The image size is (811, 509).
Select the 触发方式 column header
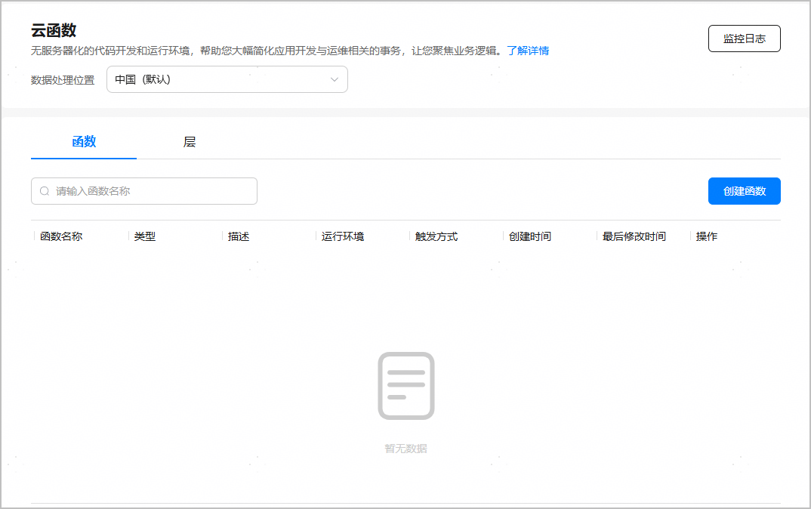436,236
